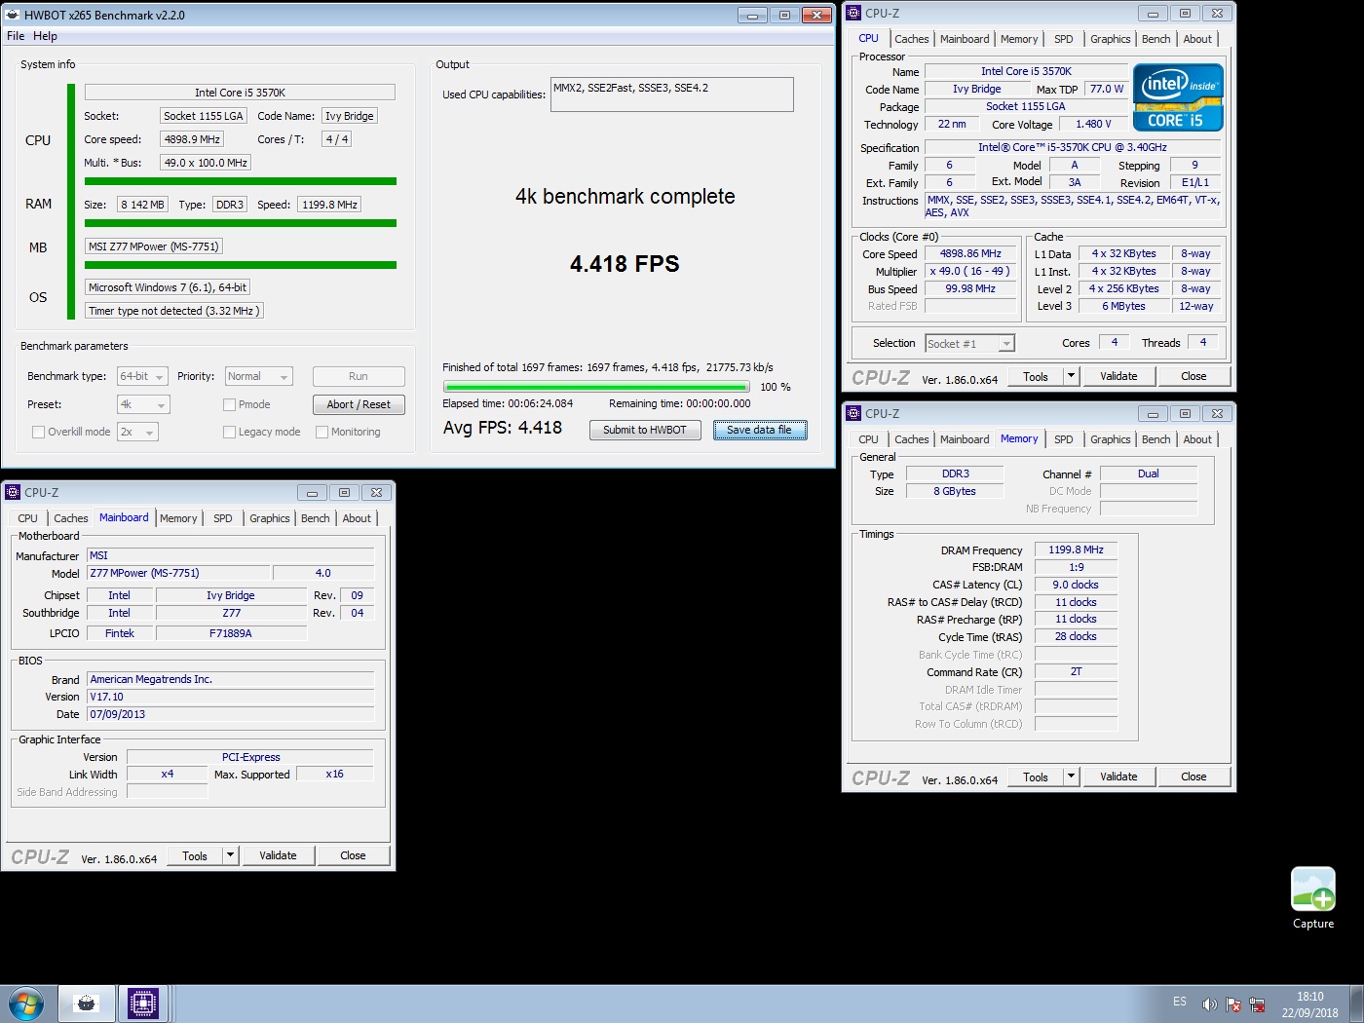Viewport: 1364px width, 1023px height.
Task: Click the Multiplier x 49.0 value
Action: pos(969,271)
